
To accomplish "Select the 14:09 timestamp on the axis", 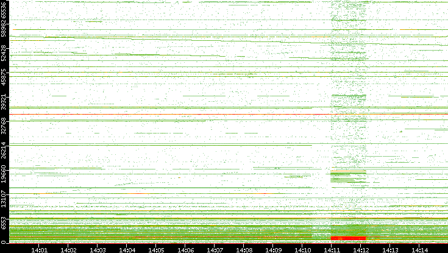I will [273, 249].
